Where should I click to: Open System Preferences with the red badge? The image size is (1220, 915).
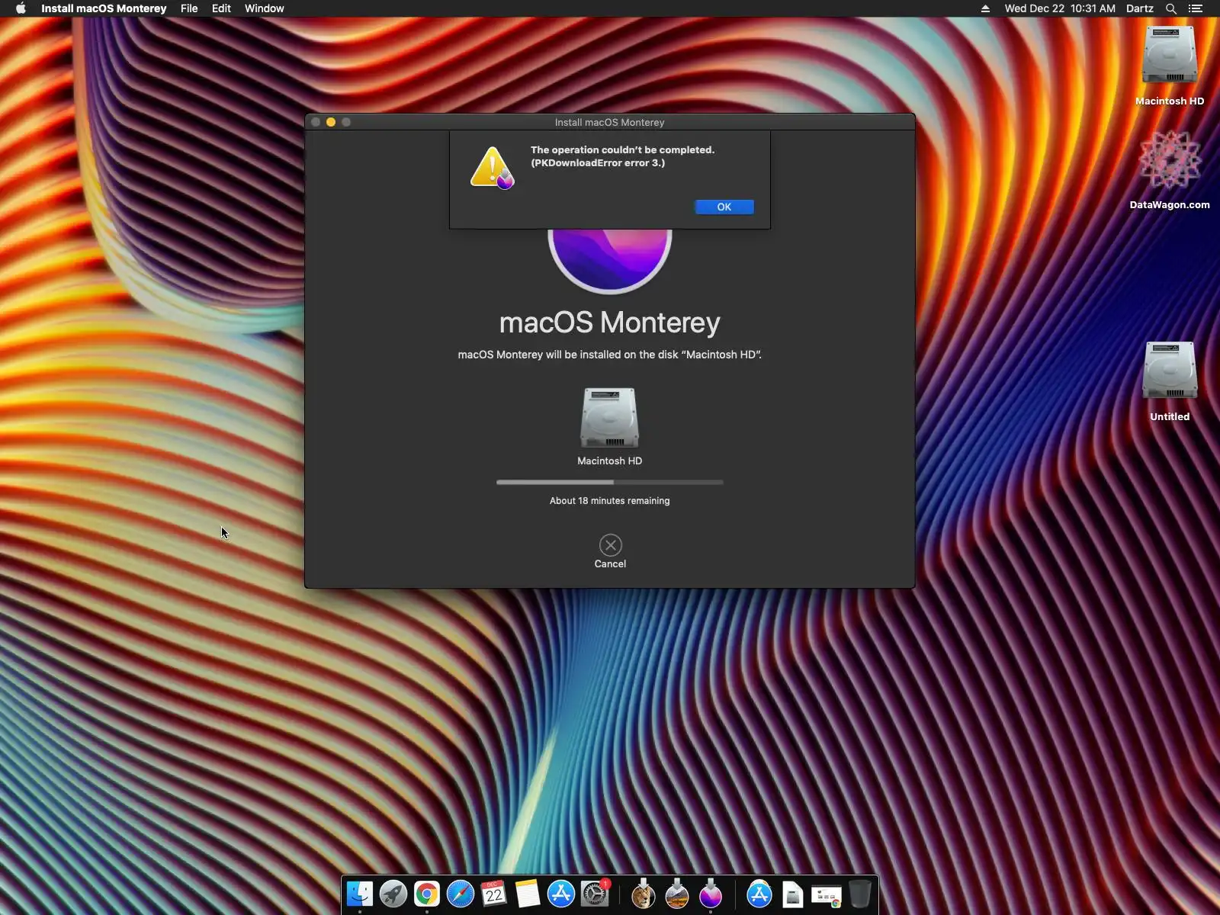[595, 894]
